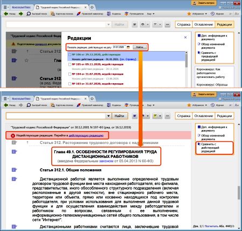Switch to Оглавление tab in top window
242x231 pixels.
(x=204, y=25)
